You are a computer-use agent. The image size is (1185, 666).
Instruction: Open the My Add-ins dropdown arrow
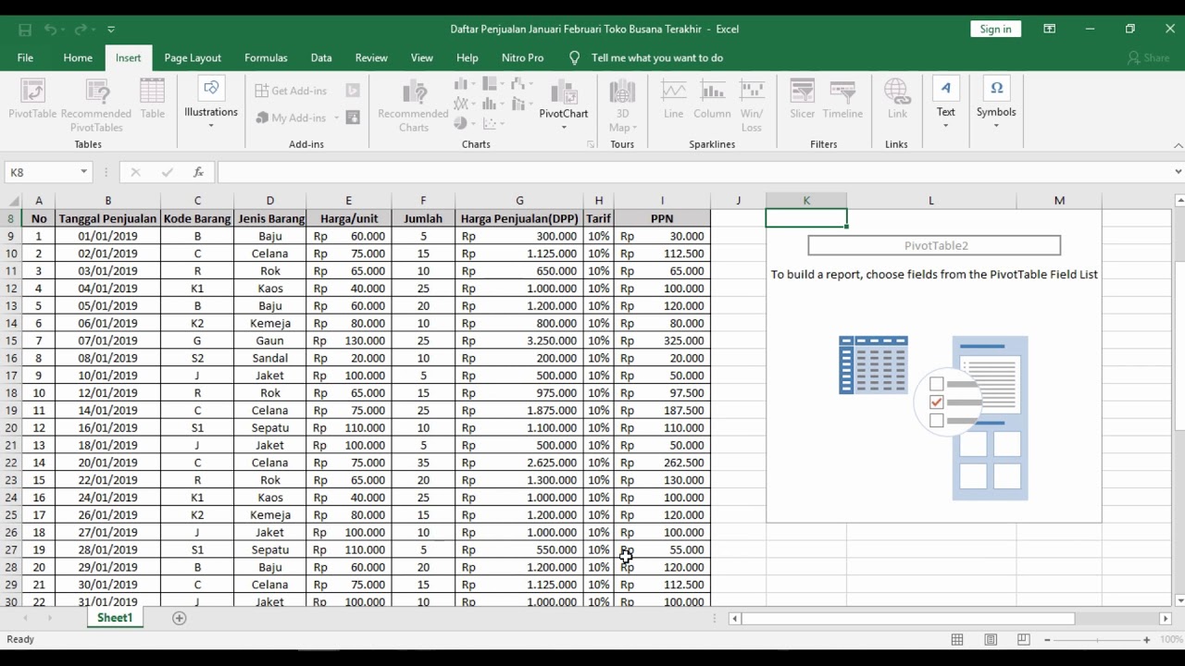click(336, 118)
